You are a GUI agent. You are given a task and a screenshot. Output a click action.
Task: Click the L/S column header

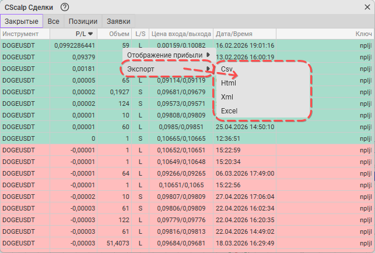coord(141,34)
